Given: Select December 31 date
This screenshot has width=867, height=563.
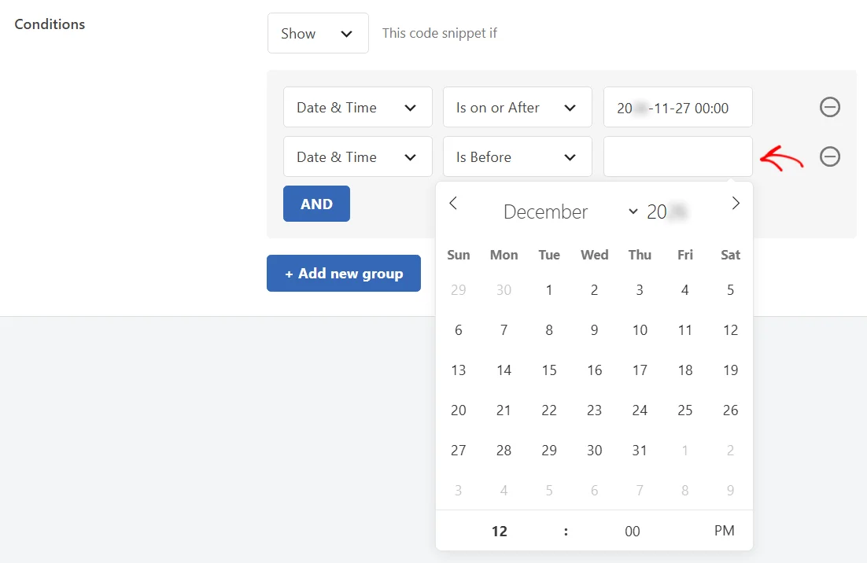Looking at the screenshot, I should tap(640, 451).
